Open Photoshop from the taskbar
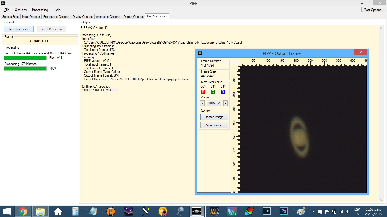 click(284, 211)
